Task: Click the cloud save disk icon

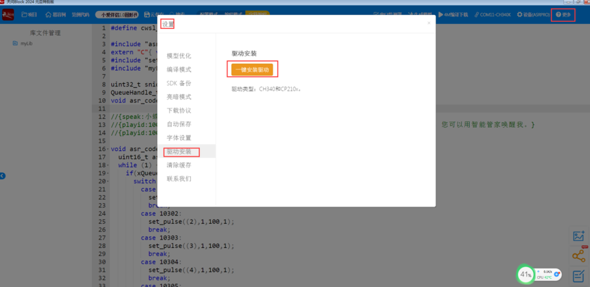Action: pyautogui.click(x=147, y=14)
